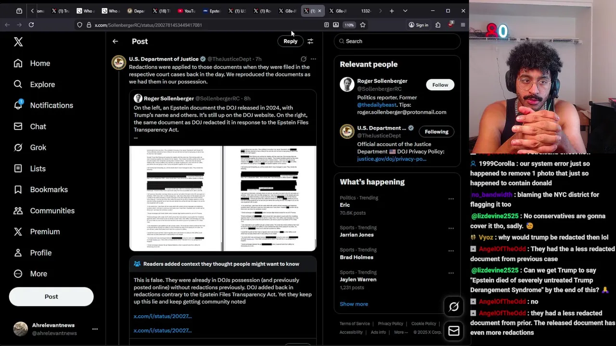
Task: Switch to the Epstein browser tab
Action: click(x=211, y=11)
